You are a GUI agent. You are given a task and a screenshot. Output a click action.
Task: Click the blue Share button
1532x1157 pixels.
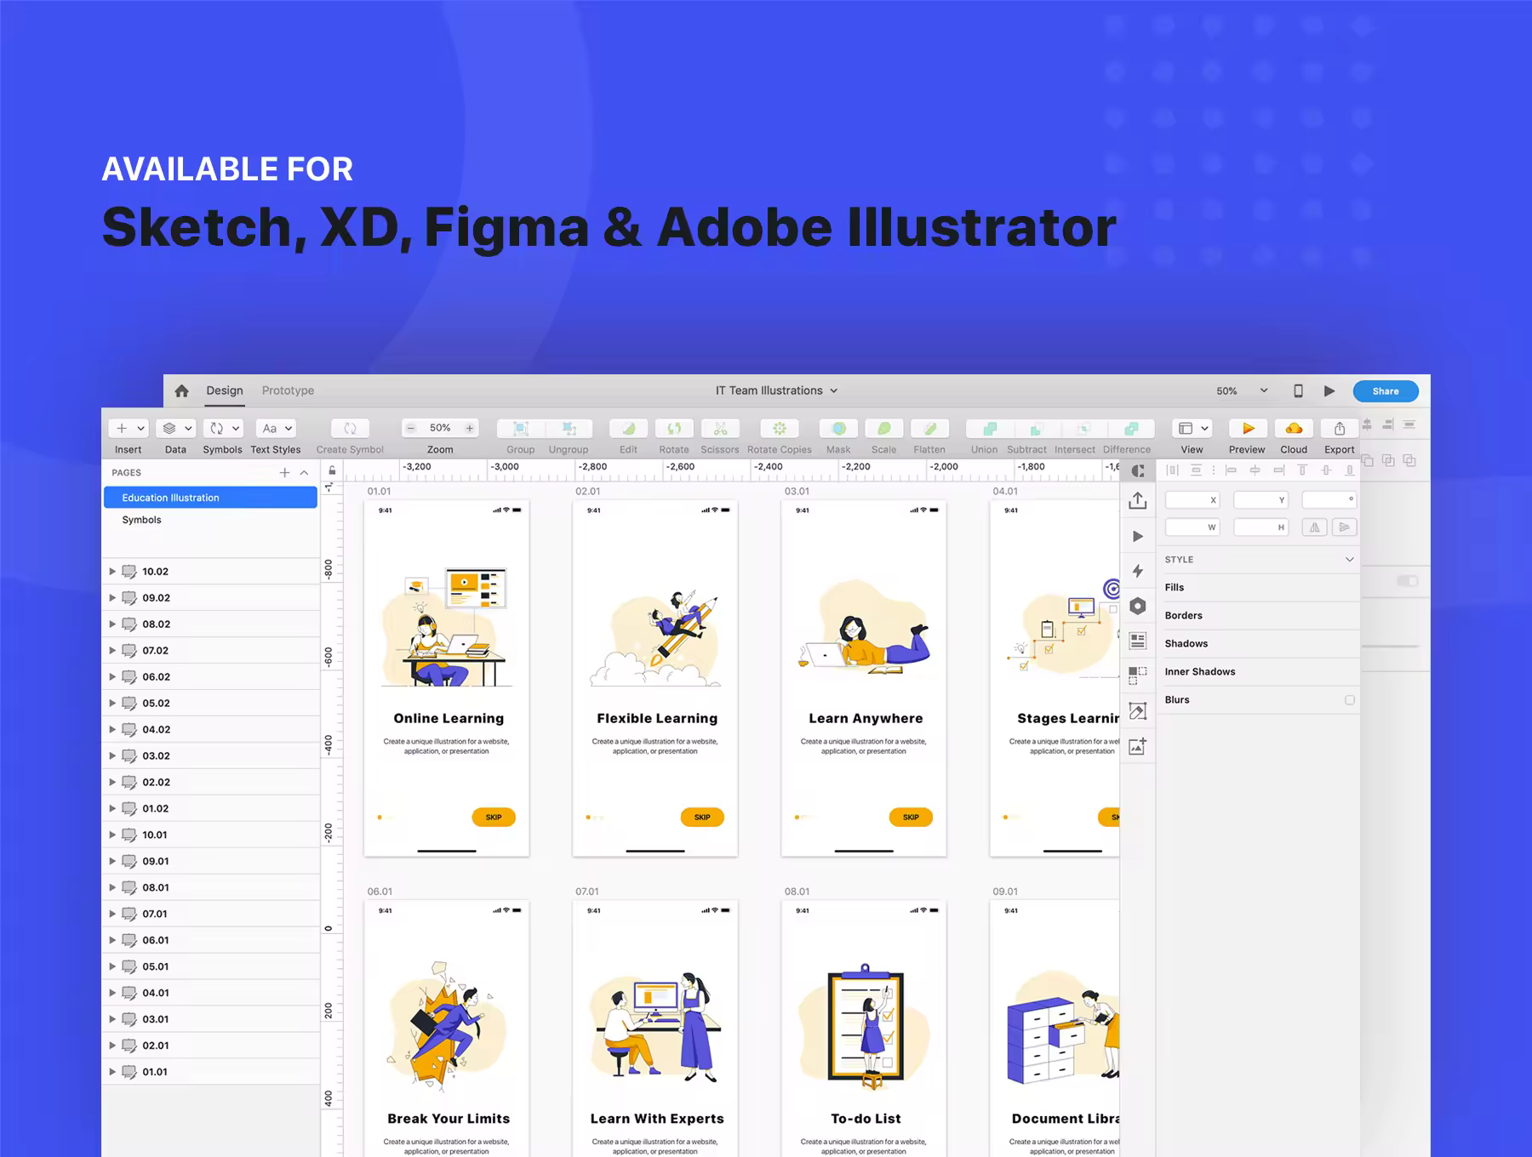(x=1386, y=391)
